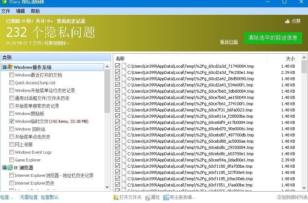This screenshot has width=308, height=203.
Task: Click file icon for %2Fg_60ce7b60_ae150049.tmp
Action: (x=124, y=97)
